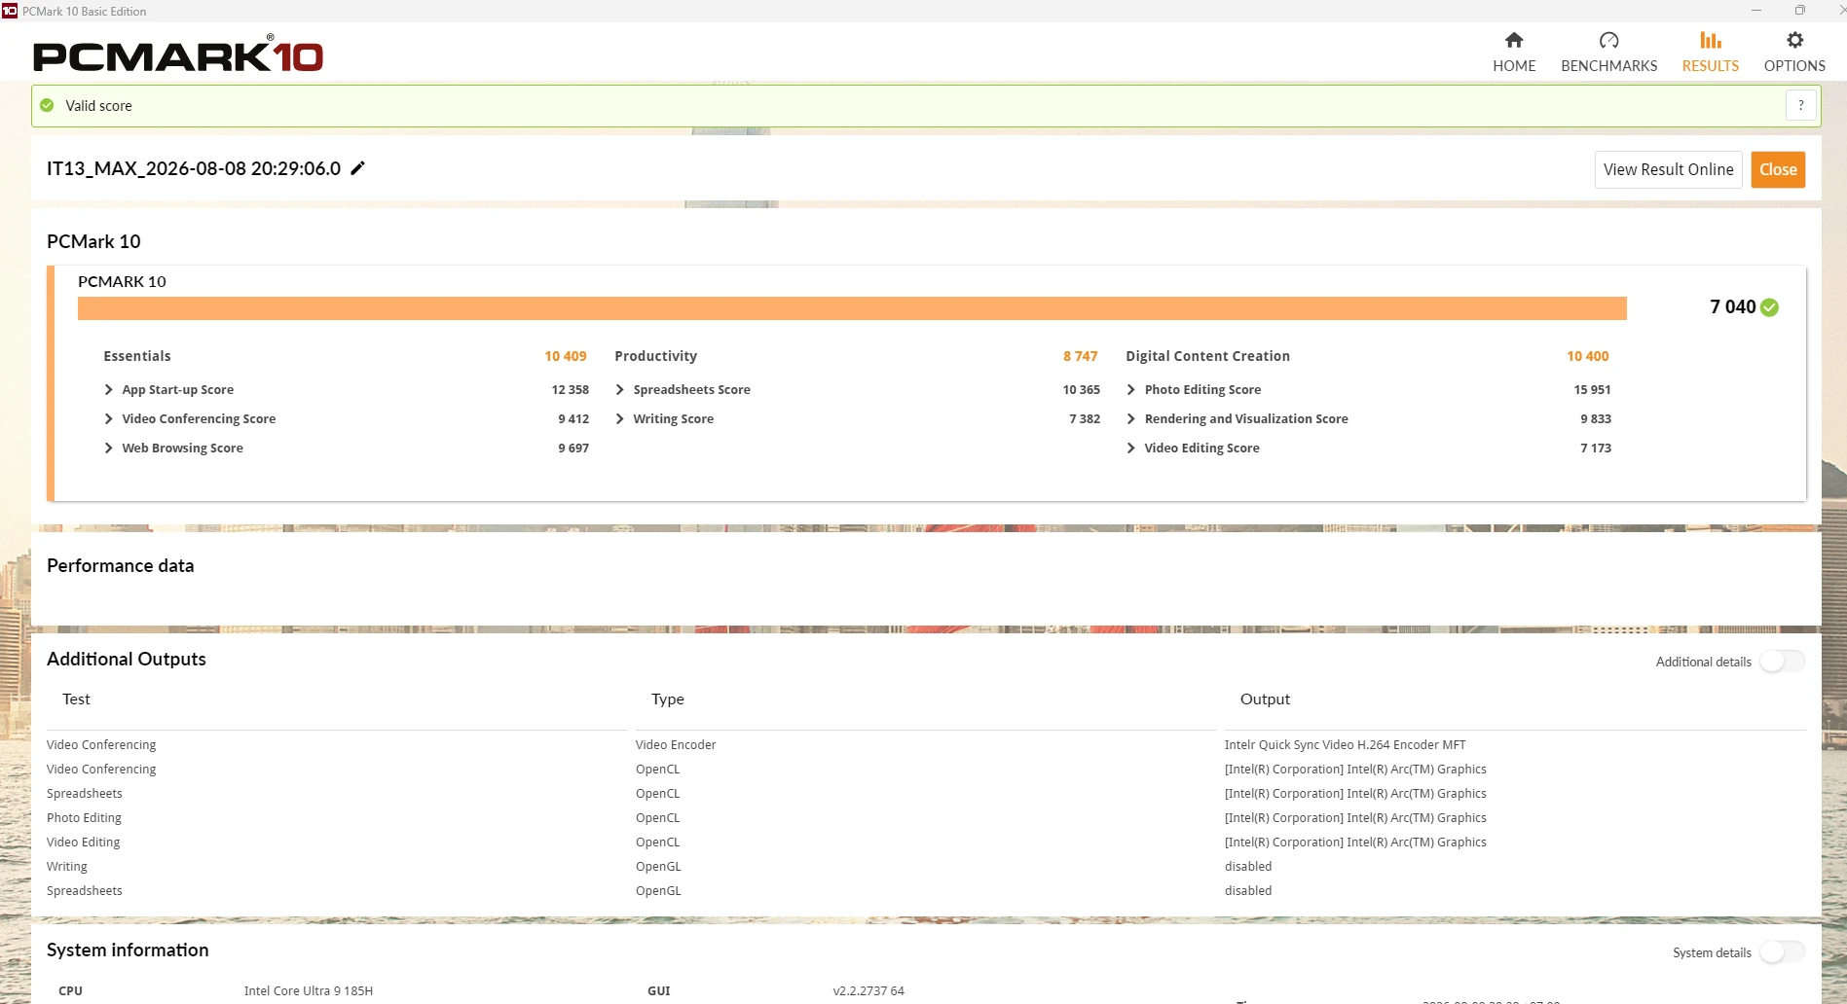Image resolution: width=1847 pixels, height=1004 pixels.
Task: Click Digital Content Creation score 10 400
Action: point(1588,356)
